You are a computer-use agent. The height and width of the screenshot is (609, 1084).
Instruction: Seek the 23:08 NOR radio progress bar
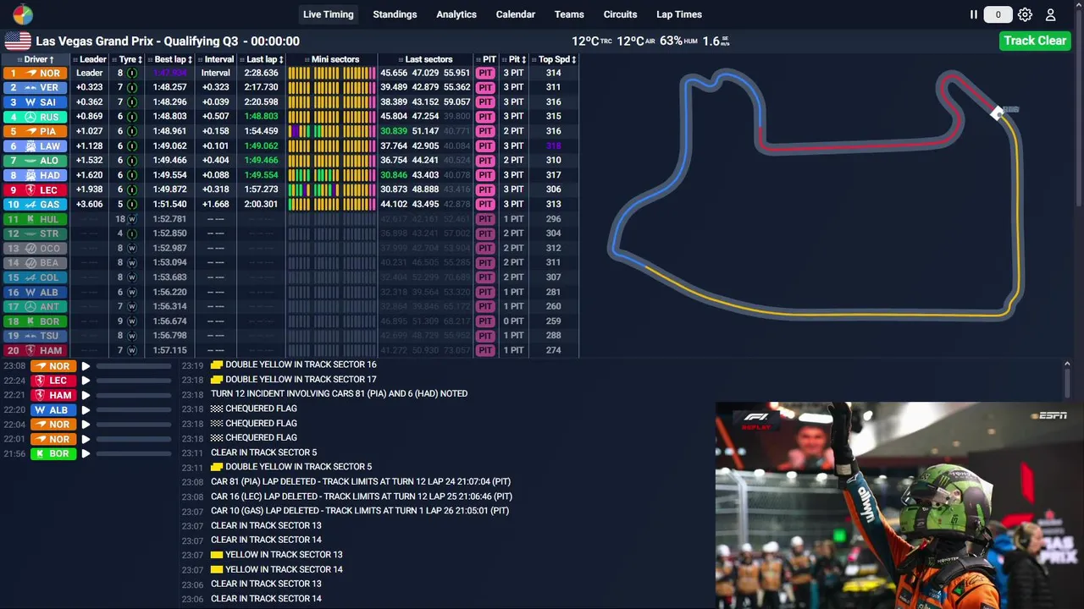(133, 366)
